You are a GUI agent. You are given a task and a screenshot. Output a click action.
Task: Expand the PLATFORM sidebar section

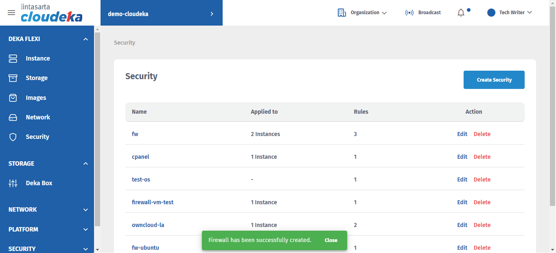85,229
